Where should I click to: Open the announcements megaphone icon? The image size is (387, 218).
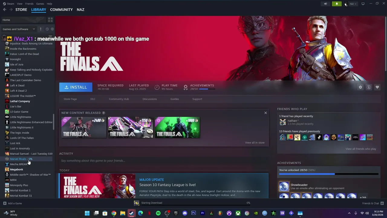[x=326, y=4]
